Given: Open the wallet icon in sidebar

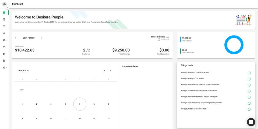Looking at the screenshot, I should click(4, 54).
